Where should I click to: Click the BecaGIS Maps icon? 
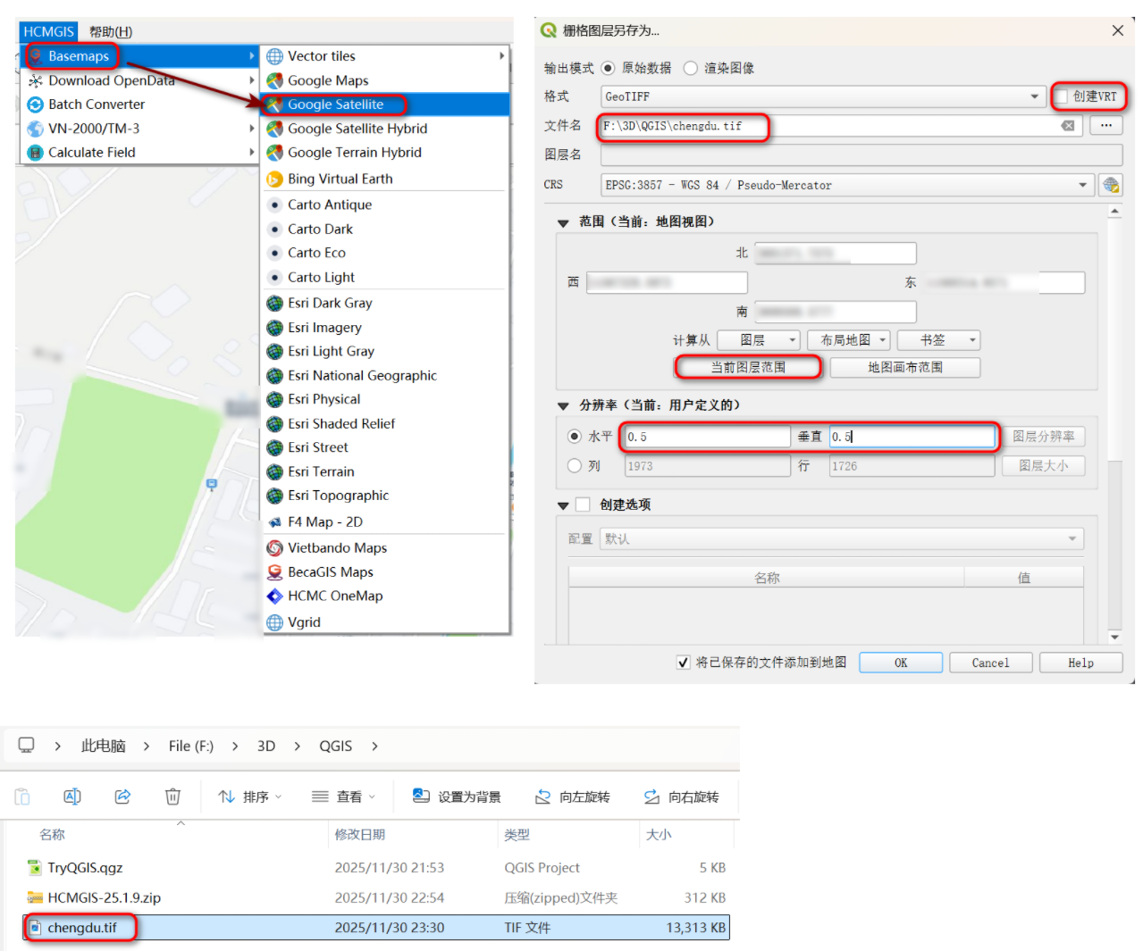tap(275, 572)
